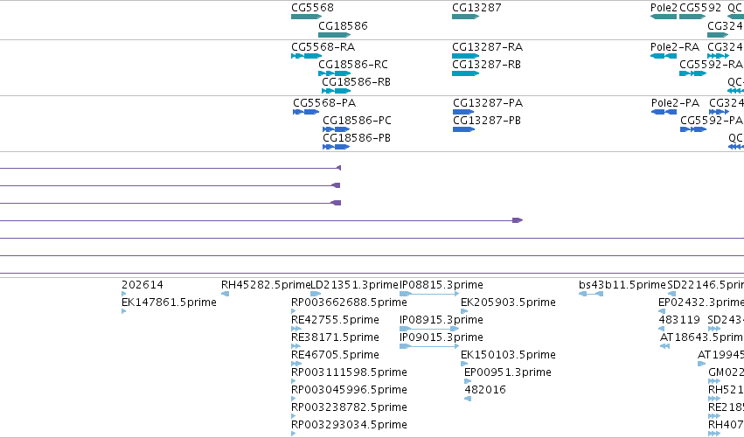Image resolution: width=744 pixels, height=438 pixels.
Task: Click the CG5592 gene label
Action: tap(700, 8)
